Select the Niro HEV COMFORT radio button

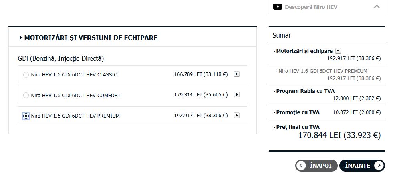point(26,95)
